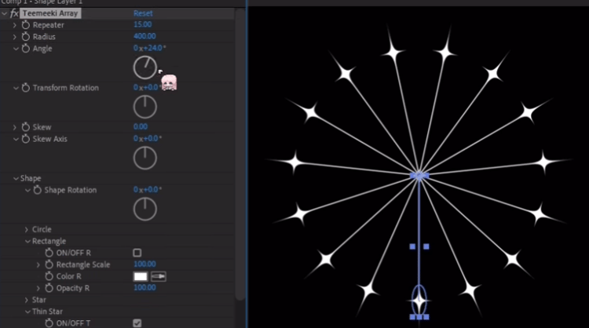Click the Angle value 0x+24.0
Screen dimensions: 589x328
tap(149, 48)
